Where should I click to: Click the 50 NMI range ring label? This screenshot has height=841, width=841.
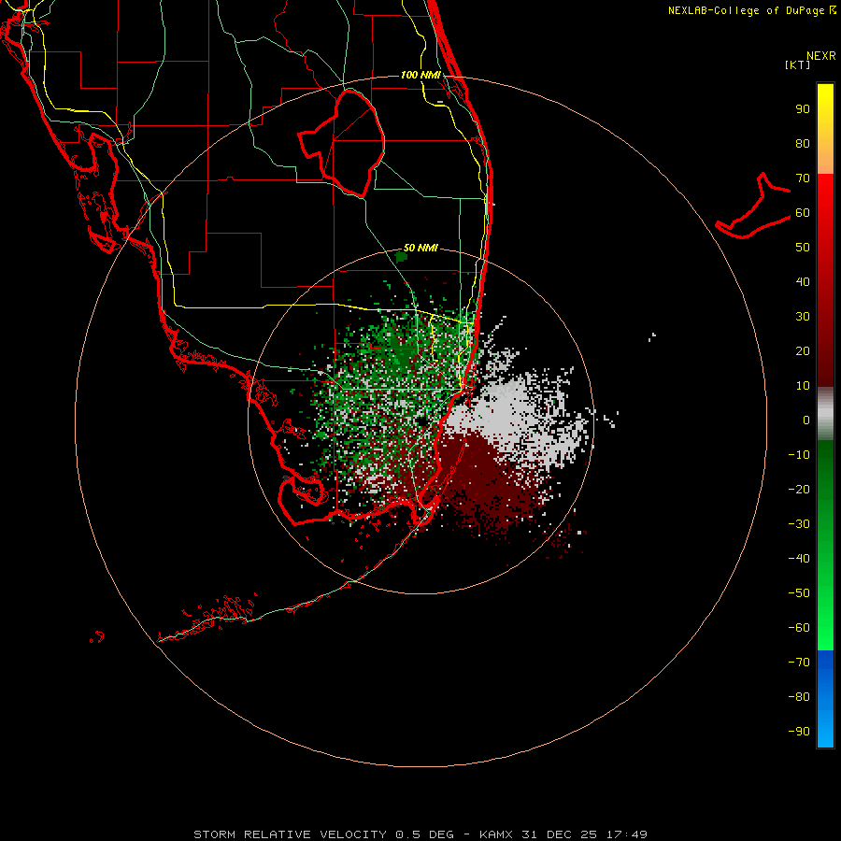coord(420,248)
